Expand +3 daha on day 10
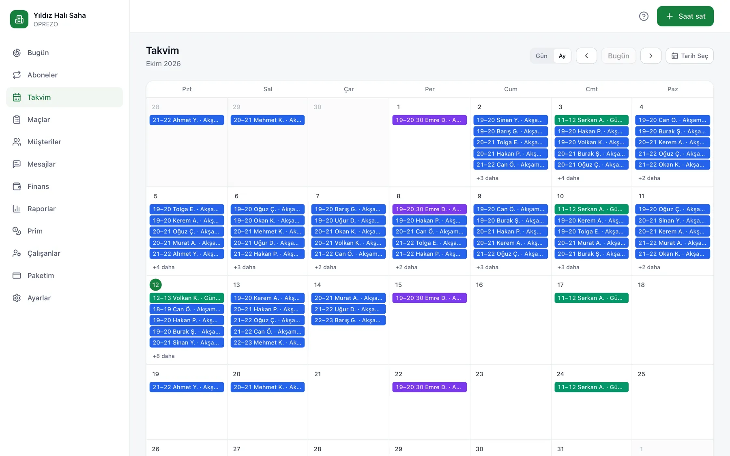The width and height of the screenshot is (730, 456). [x=568, y=267]
